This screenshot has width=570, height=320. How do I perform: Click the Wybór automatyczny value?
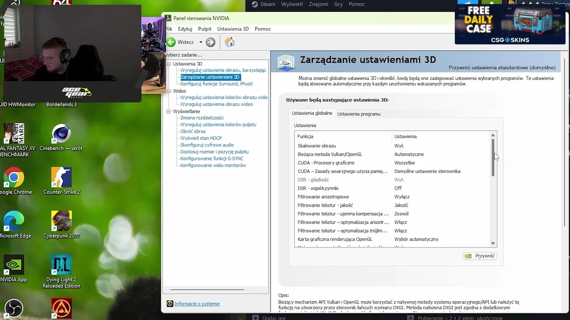(416, 239)
